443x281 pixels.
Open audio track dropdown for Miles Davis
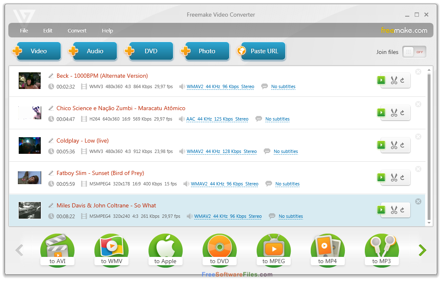pyautogui.click(x=228, y=216)
